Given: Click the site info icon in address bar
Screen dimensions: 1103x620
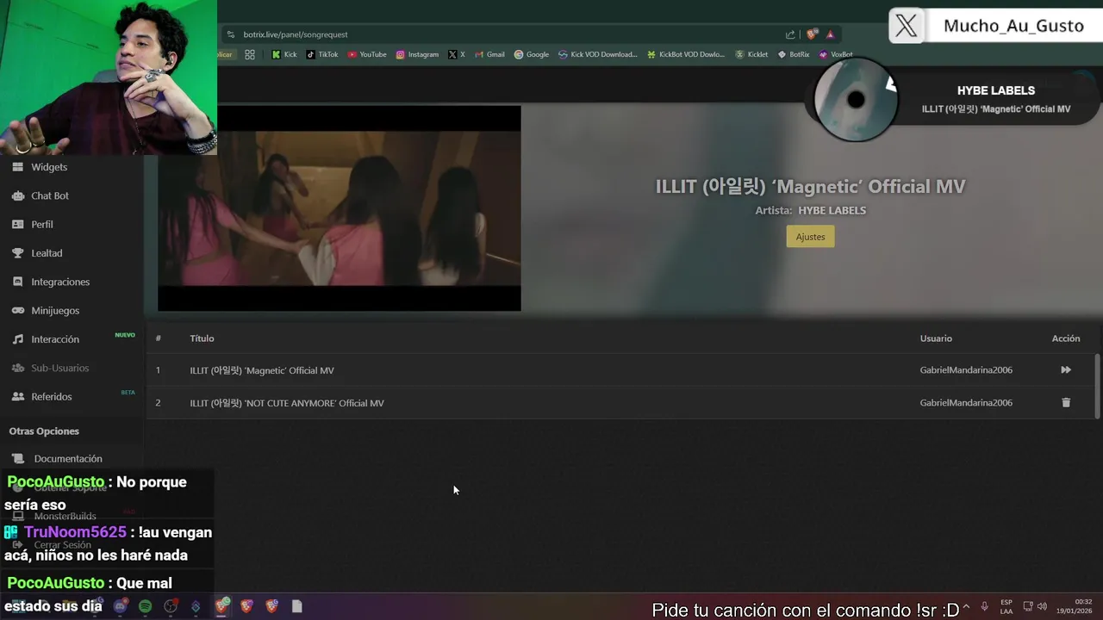Looking at the screenshot, I should (x=230, y=34).
